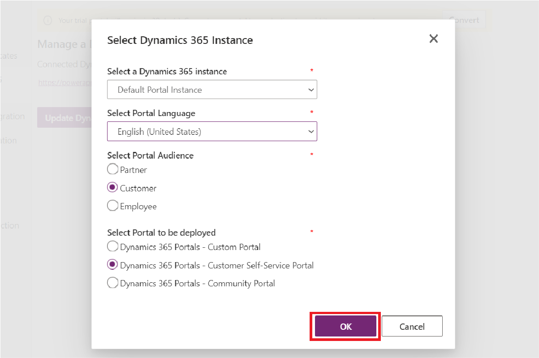The image size is (539, 358).
Task: Open the Default Portal Instance dropdown
Action: 212,90
